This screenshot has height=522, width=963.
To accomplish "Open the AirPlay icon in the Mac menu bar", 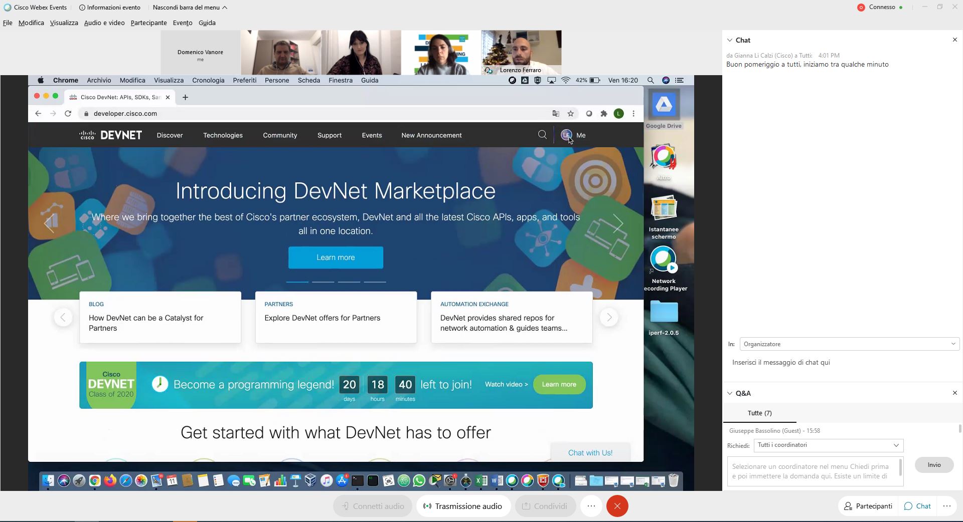I will coord(551,80).
